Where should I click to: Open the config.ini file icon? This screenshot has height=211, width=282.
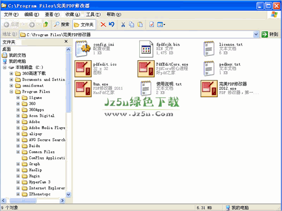[x=83, y=49]
